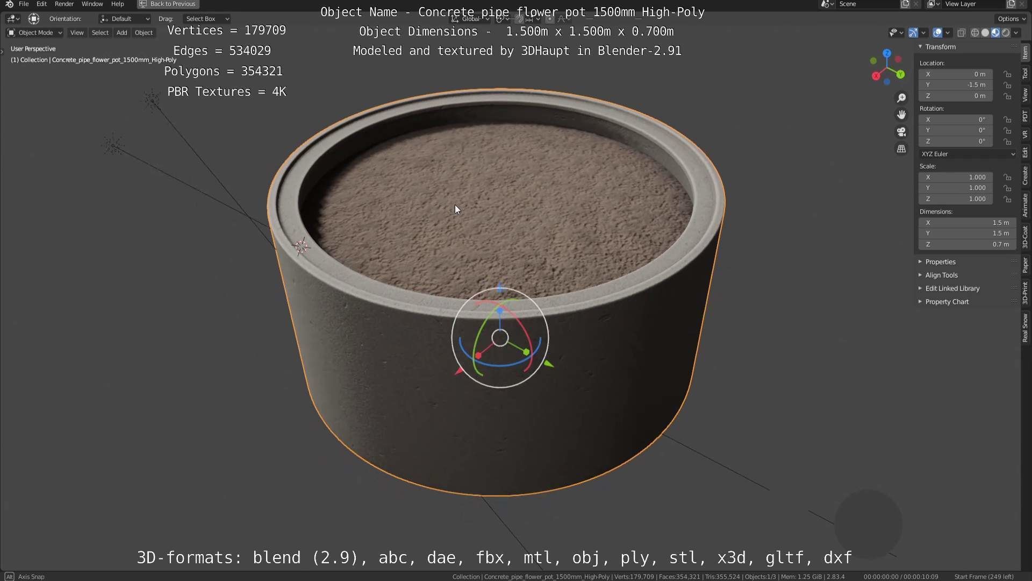The width and height of the screenshot is (1032, 581).
Task: Open the viewport Add menu button
Action: [x=122, y=33]
